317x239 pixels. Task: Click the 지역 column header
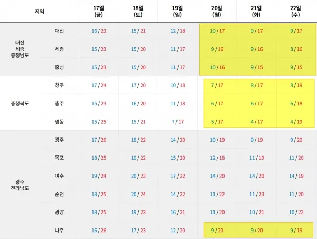[x=39, y=11]
